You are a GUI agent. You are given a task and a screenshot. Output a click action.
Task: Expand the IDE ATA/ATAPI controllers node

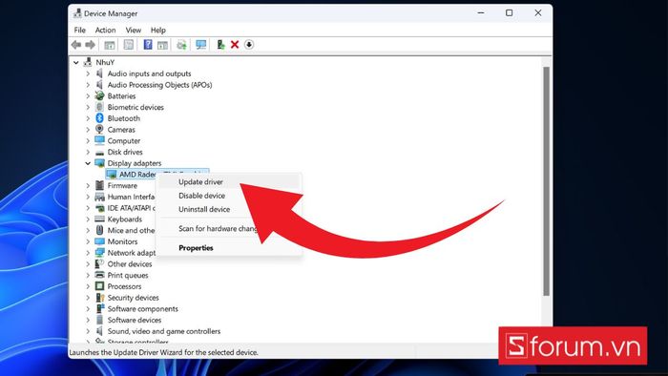(88, 208)
